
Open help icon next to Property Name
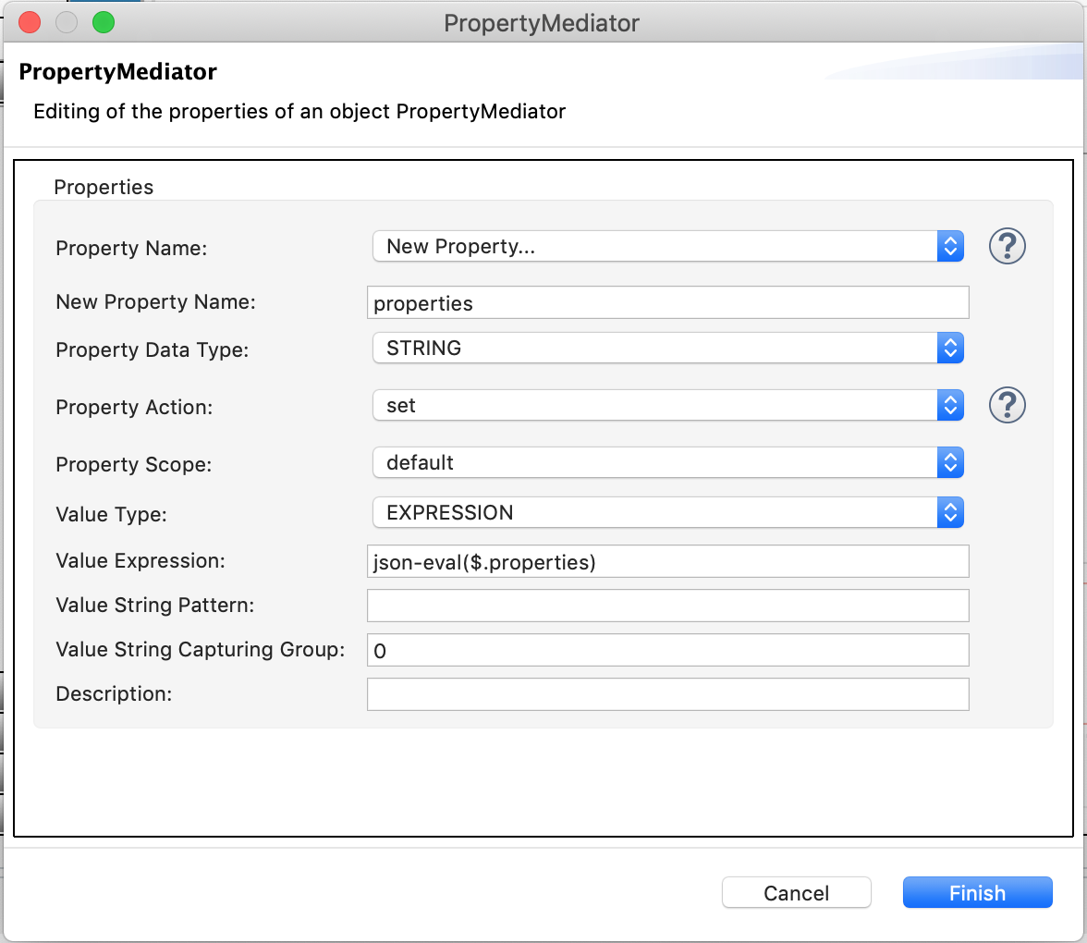pos(1007,246)
